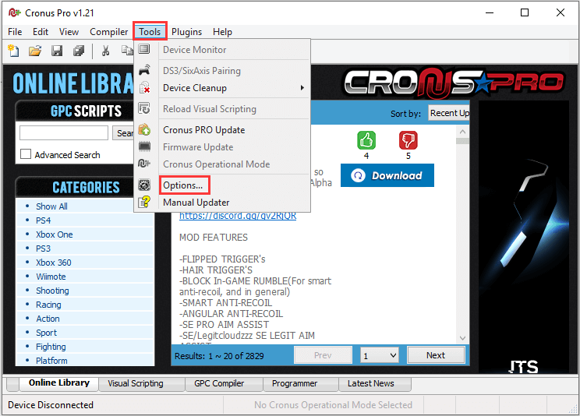This screenshot has width=580, height=416.
Task: Select the Racing category
Action: point(48,305)
